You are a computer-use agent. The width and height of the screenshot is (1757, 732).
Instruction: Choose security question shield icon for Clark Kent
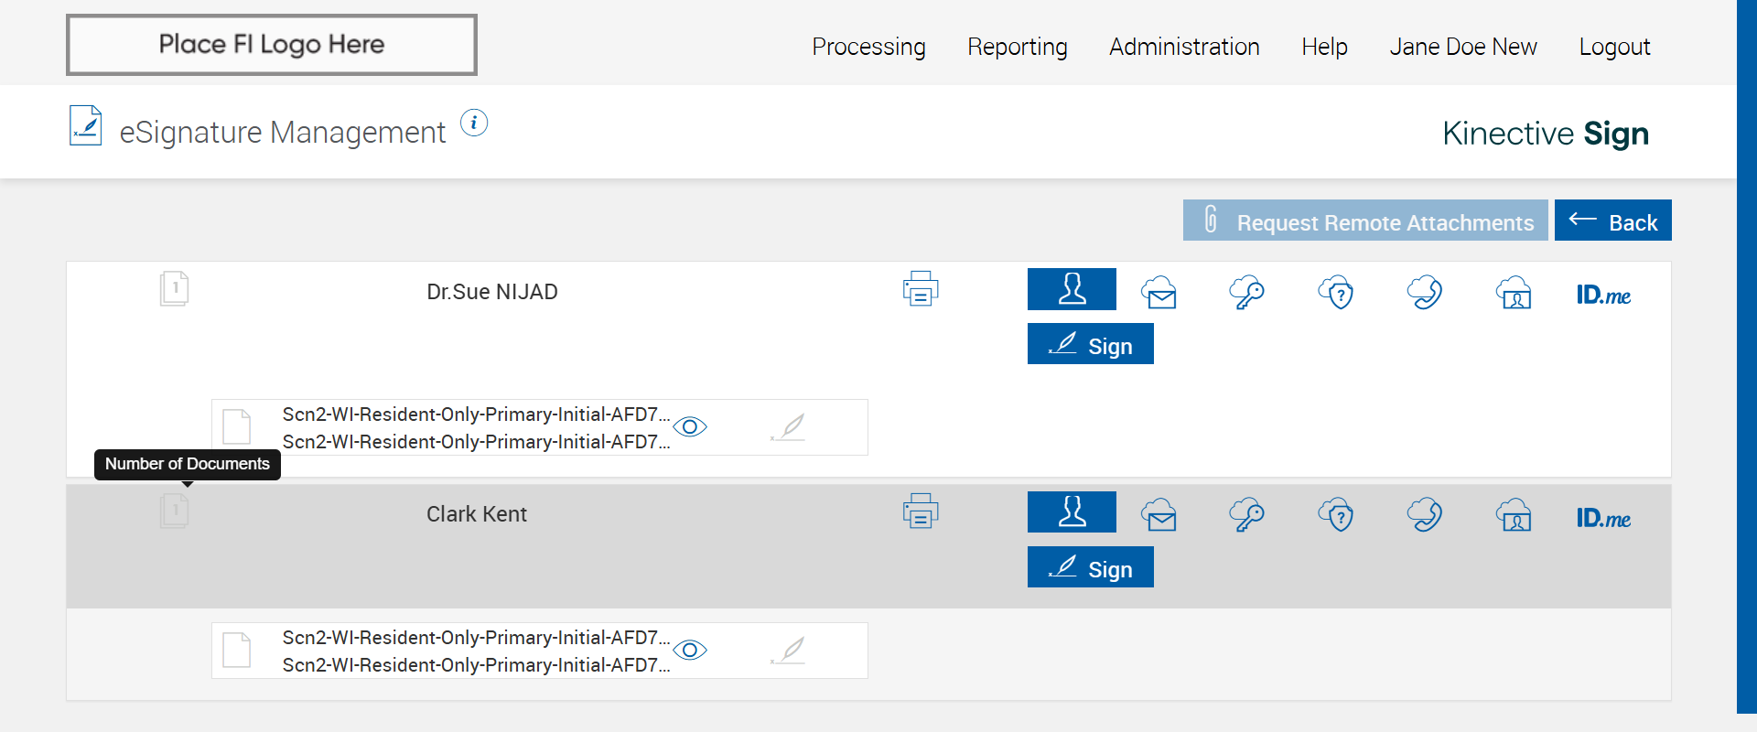[1336, 515]
